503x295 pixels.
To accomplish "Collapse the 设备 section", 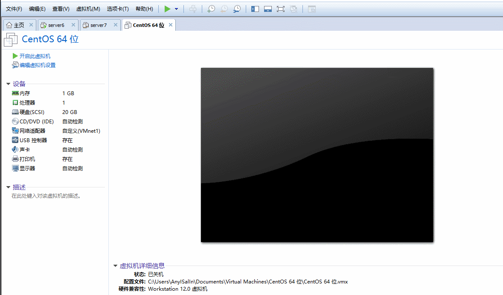I will tap(9, 84).
